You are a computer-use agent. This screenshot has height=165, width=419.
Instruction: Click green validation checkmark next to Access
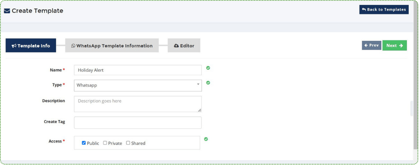point(206,139)
